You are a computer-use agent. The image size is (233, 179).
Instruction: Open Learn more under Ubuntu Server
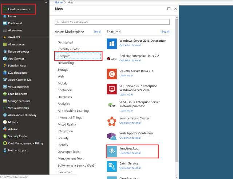click(126, 76)
